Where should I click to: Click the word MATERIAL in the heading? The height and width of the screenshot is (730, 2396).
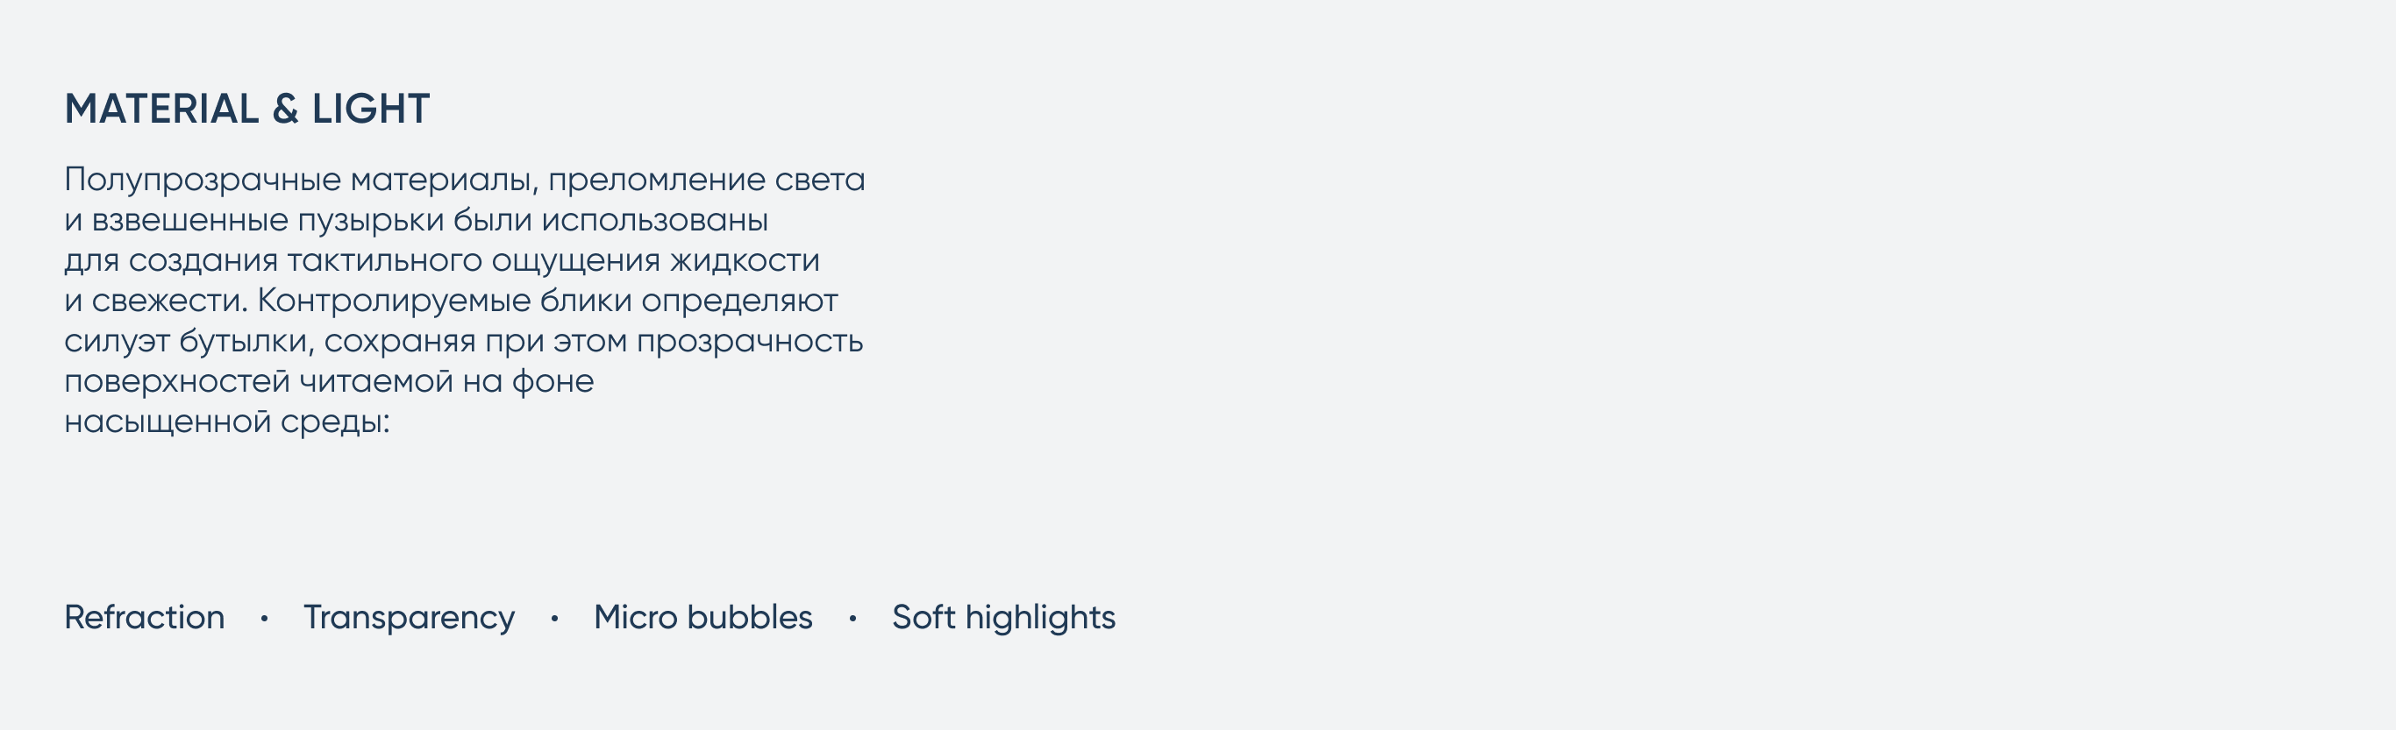pos(162,109)
